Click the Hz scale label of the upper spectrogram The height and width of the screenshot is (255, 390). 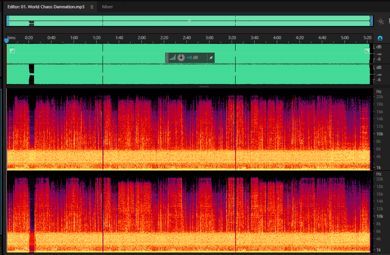point(379,91)
